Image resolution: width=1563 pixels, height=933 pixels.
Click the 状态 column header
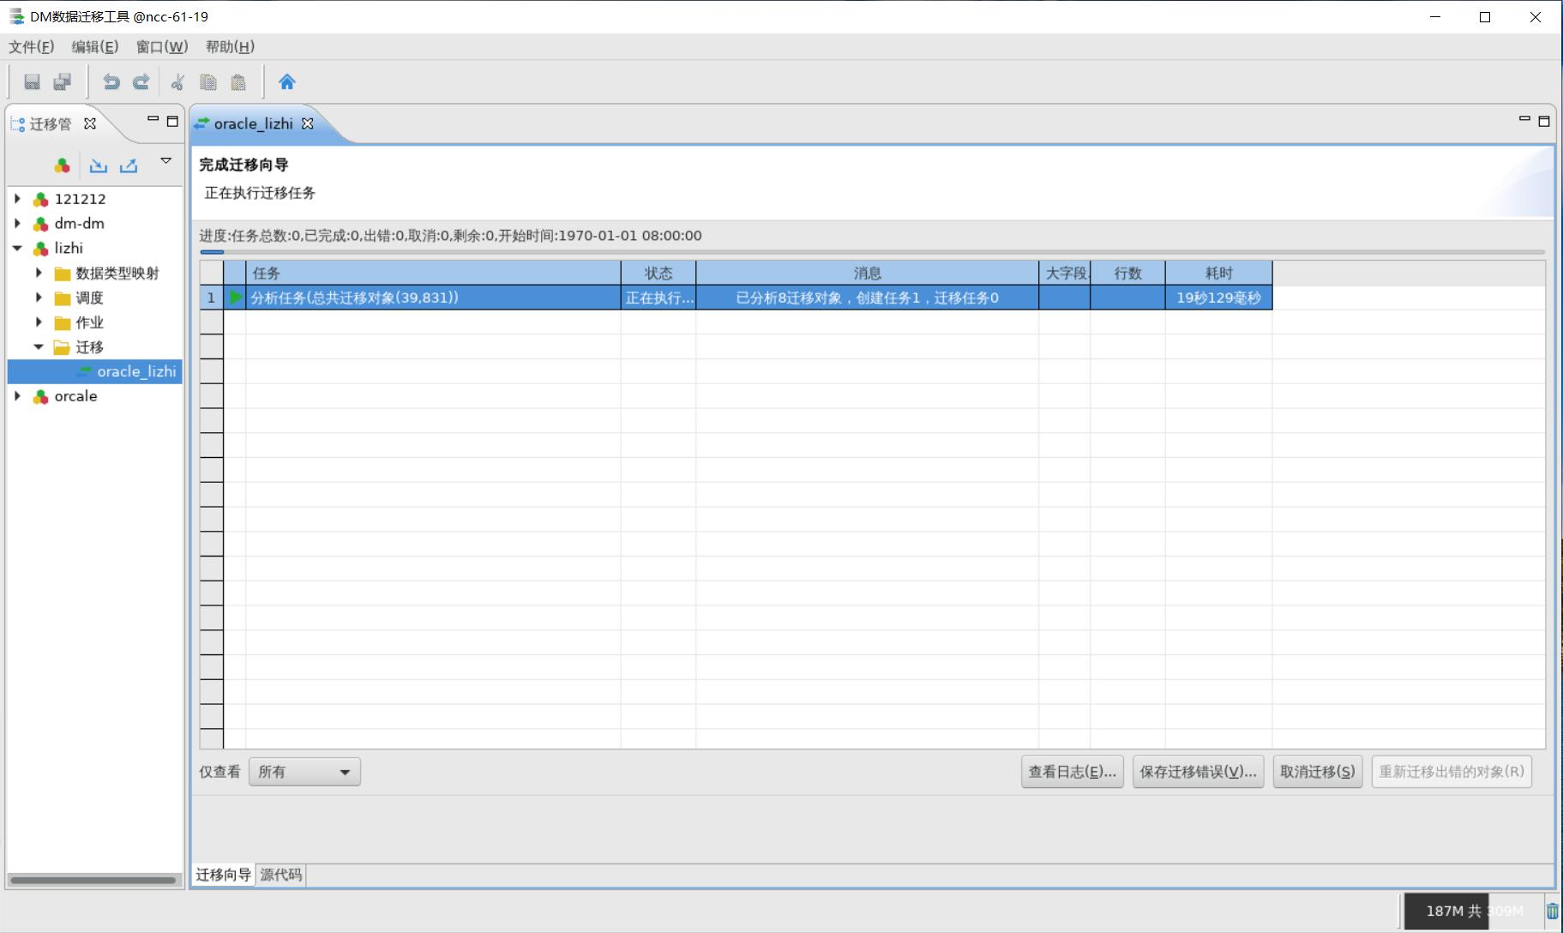tap(658, 273)
